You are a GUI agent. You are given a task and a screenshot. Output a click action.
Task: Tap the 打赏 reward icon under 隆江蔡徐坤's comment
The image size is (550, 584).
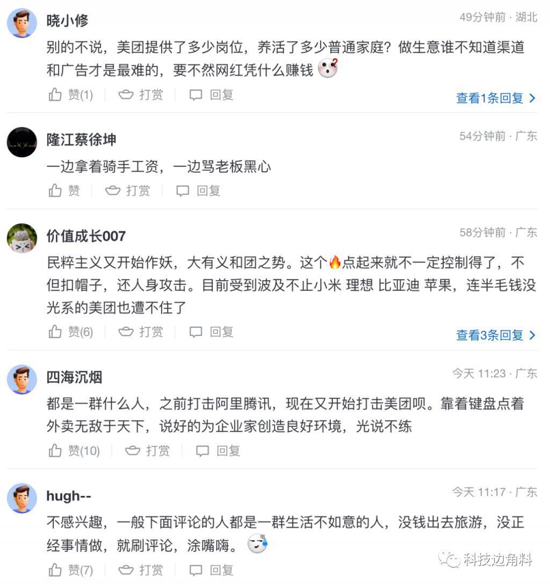point(113,190)
